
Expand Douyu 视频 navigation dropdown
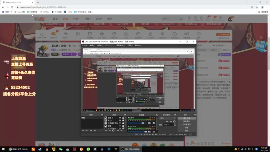pos(87,19)
